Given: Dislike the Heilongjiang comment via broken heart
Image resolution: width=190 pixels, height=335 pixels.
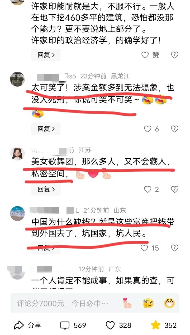Looking at the screenshot, I should (175, 129).
